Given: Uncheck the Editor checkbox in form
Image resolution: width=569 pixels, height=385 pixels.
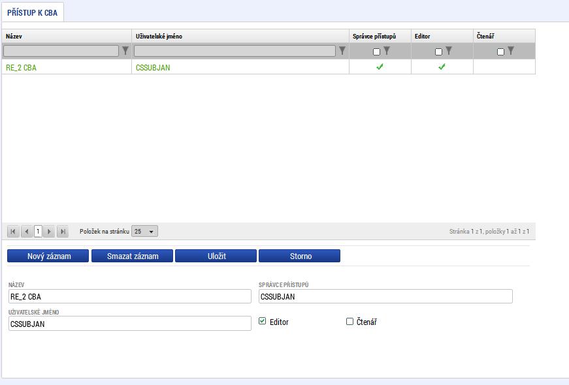Looking at the screenshot, I should [263, 321].
